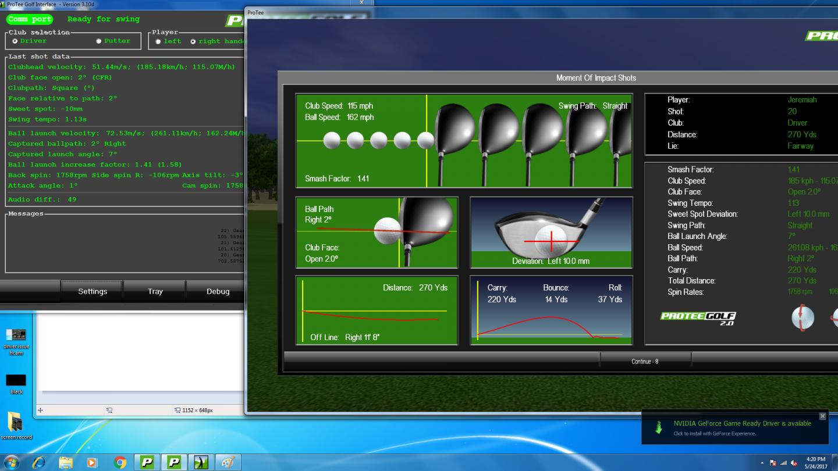Open Windows Media Player from the taskbar
This screenshot has height=471, width=838.
[92, 463]
